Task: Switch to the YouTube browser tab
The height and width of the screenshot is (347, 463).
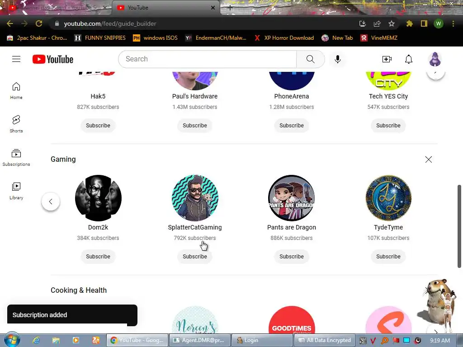Action: tap(165, 8)
